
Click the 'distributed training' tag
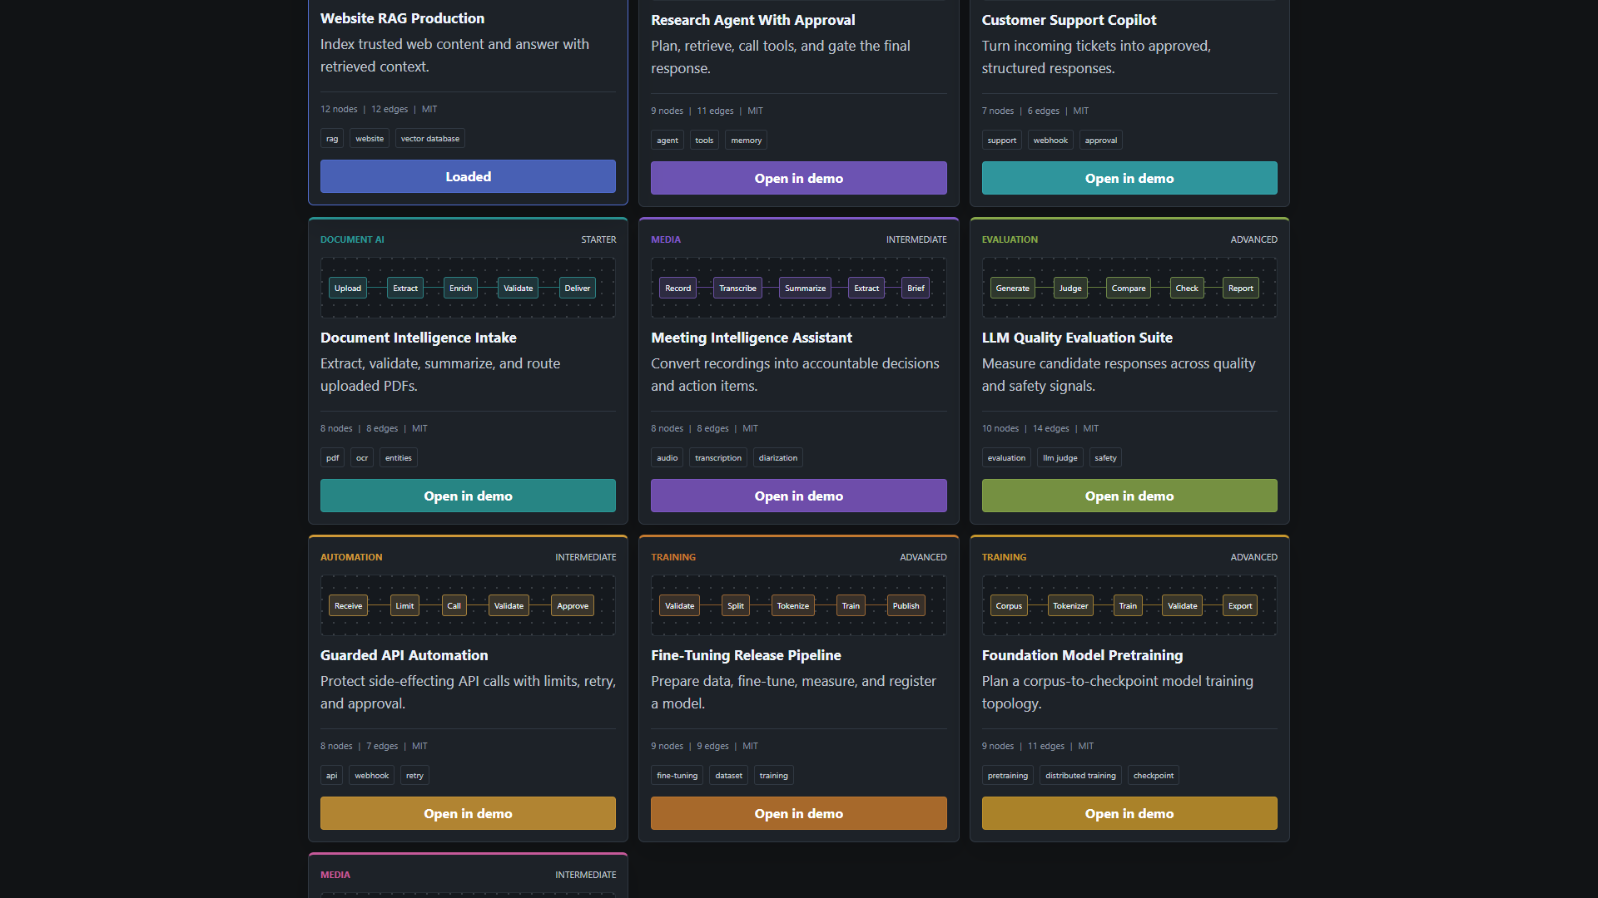coord(1080,776)
